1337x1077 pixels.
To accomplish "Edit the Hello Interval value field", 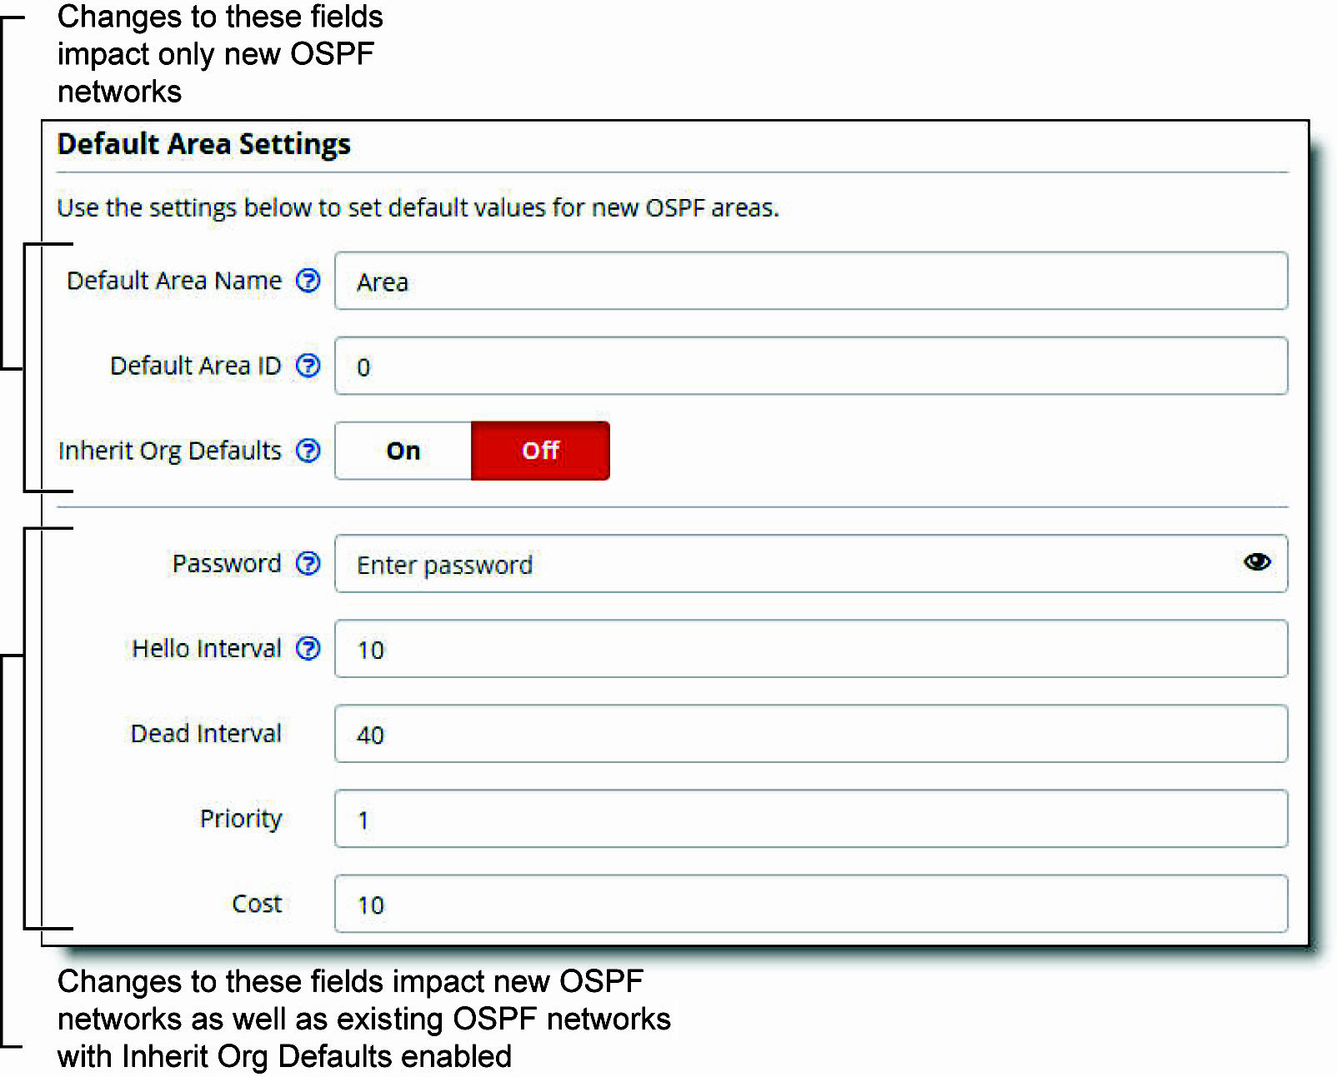I will point(811,649).
